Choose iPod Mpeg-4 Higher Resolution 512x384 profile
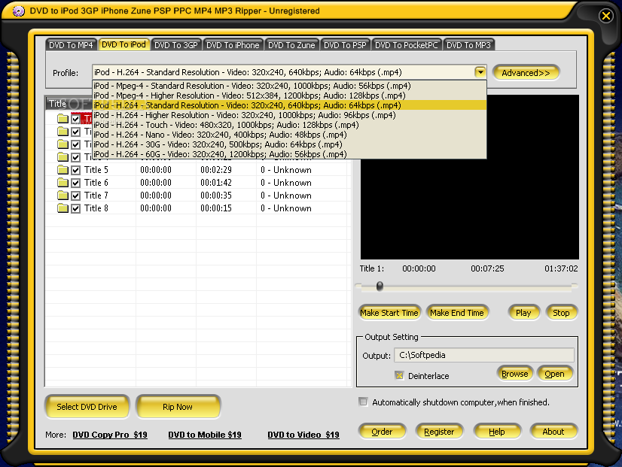 point(289,96)
